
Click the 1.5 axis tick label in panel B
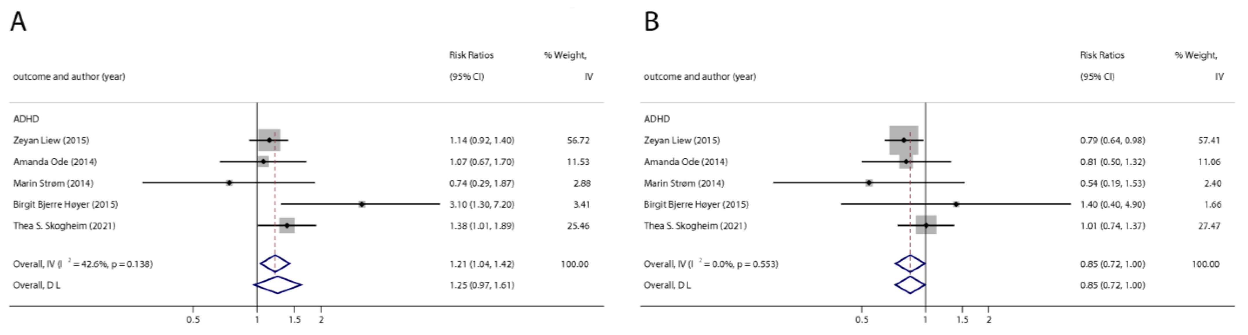(x=963, y=320)
